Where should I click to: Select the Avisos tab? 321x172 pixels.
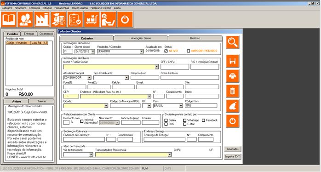pyautogui.click(x=17, y=101)
